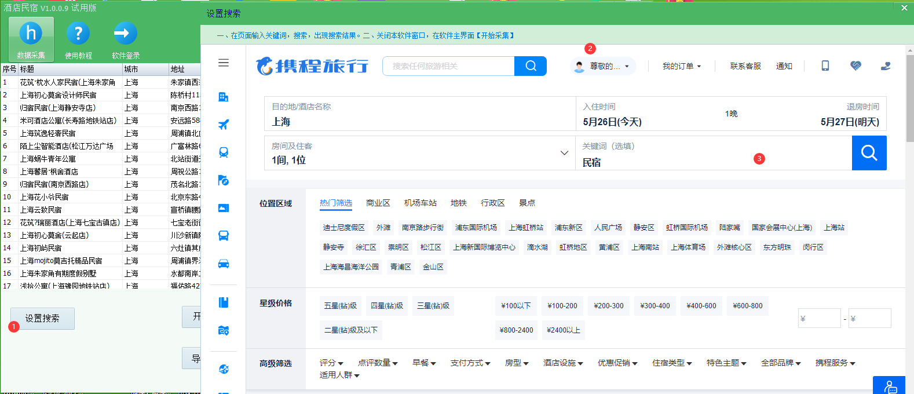This screenshot has height=394, width=914.
Task: Click the 携程旅行 dolphin logo
Action: pyautogui.click(x=312, y=66)
